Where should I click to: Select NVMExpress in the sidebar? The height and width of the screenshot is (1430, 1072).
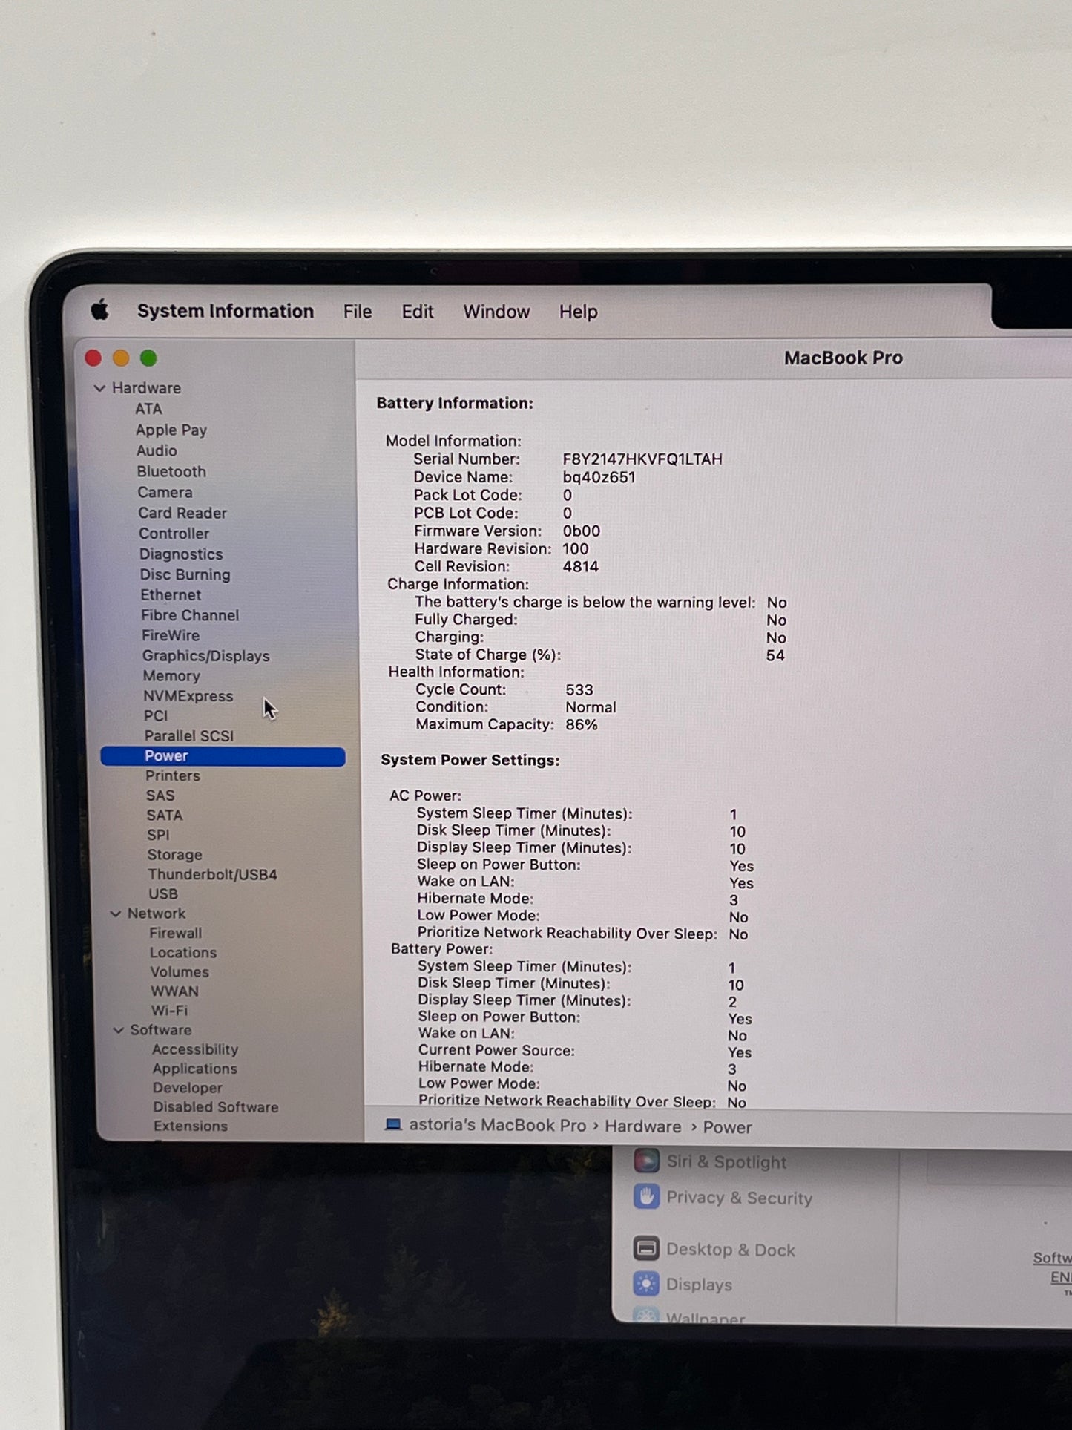click(188, 696)
